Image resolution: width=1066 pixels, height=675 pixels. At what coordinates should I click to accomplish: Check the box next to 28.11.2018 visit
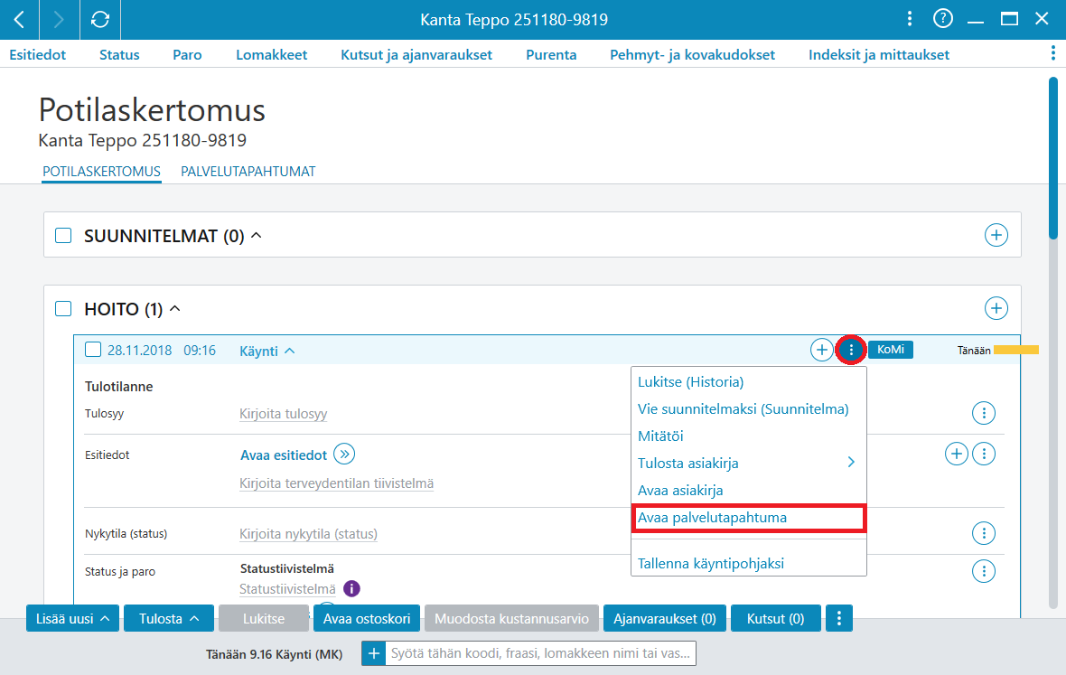(93, 350)
